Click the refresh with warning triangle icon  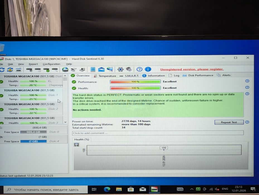tap(10, 70)
